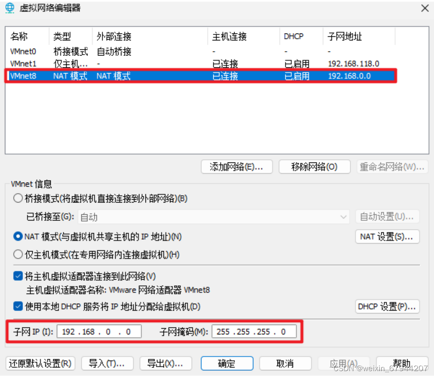Toggle 将主机虚拟适配器连接到此网络 checkbox

click(18, 276)
